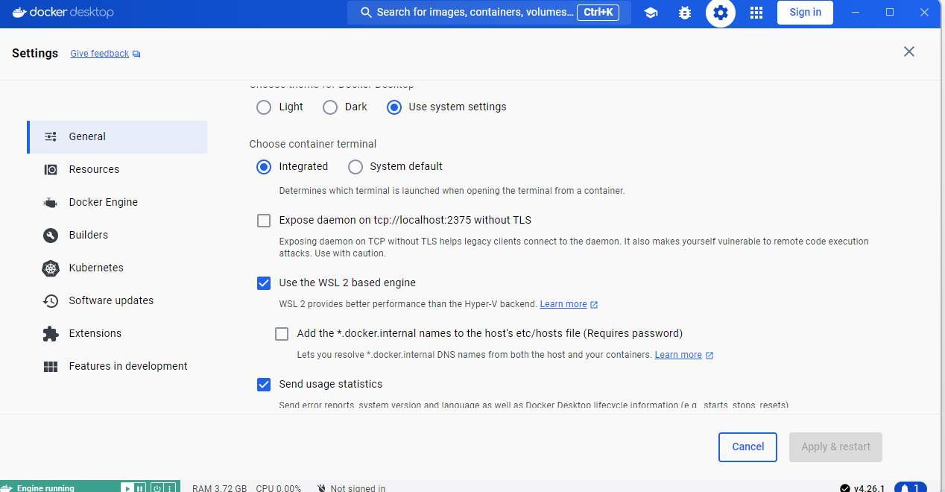Click the Ctrl+K shortcut badge
Viewport: 945px width, 492px height.
pos(598,13)
